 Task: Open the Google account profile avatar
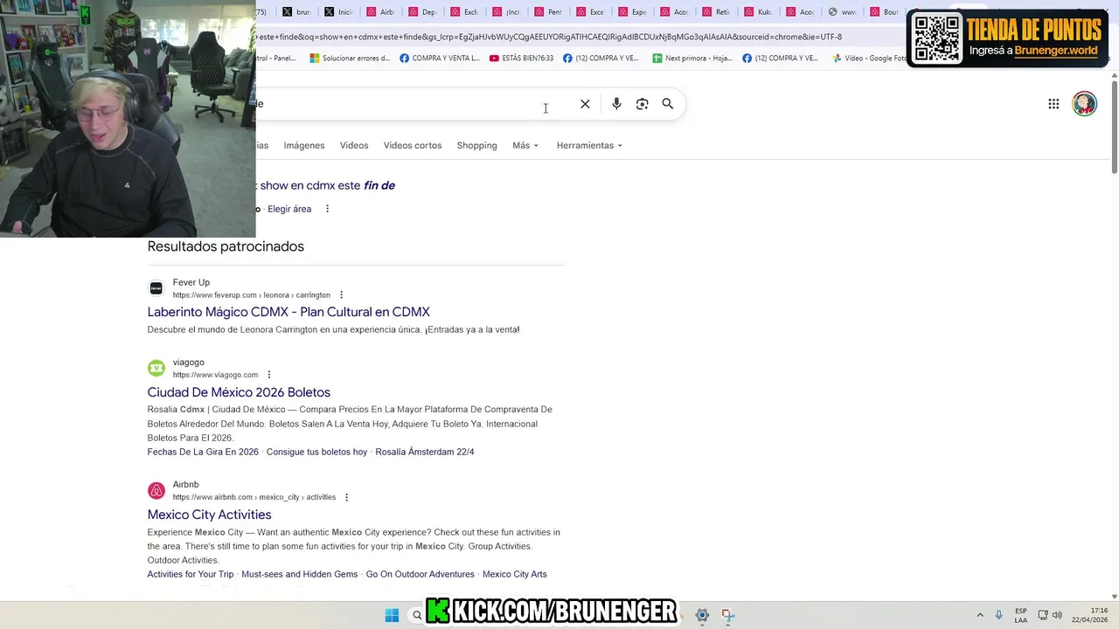(1084, 104)
